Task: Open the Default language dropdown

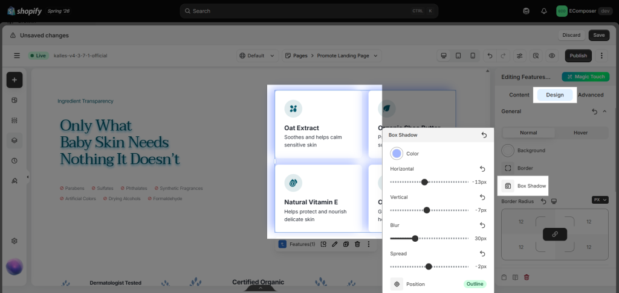Action: (258, 55)
